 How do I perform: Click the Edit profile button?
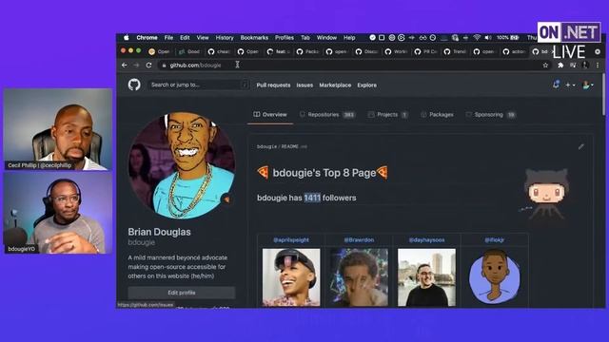(x=182, y=293)
